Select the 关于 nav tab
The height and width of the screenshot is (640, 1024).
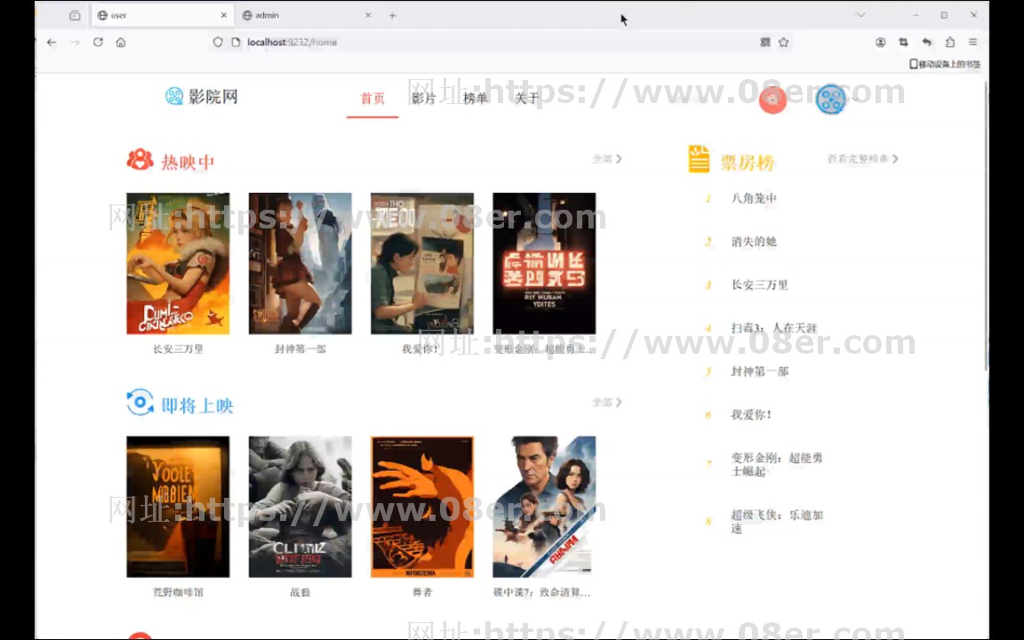(x=527, y=99)
